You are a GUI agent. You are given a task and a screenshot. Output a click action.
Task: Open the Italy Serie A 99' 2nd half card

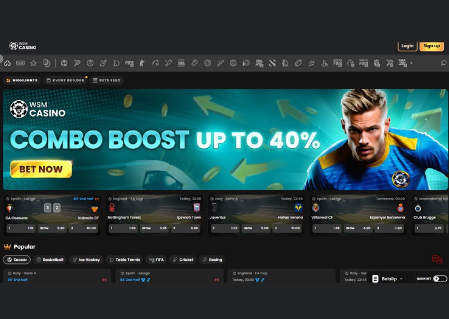[x=57, y=276]
